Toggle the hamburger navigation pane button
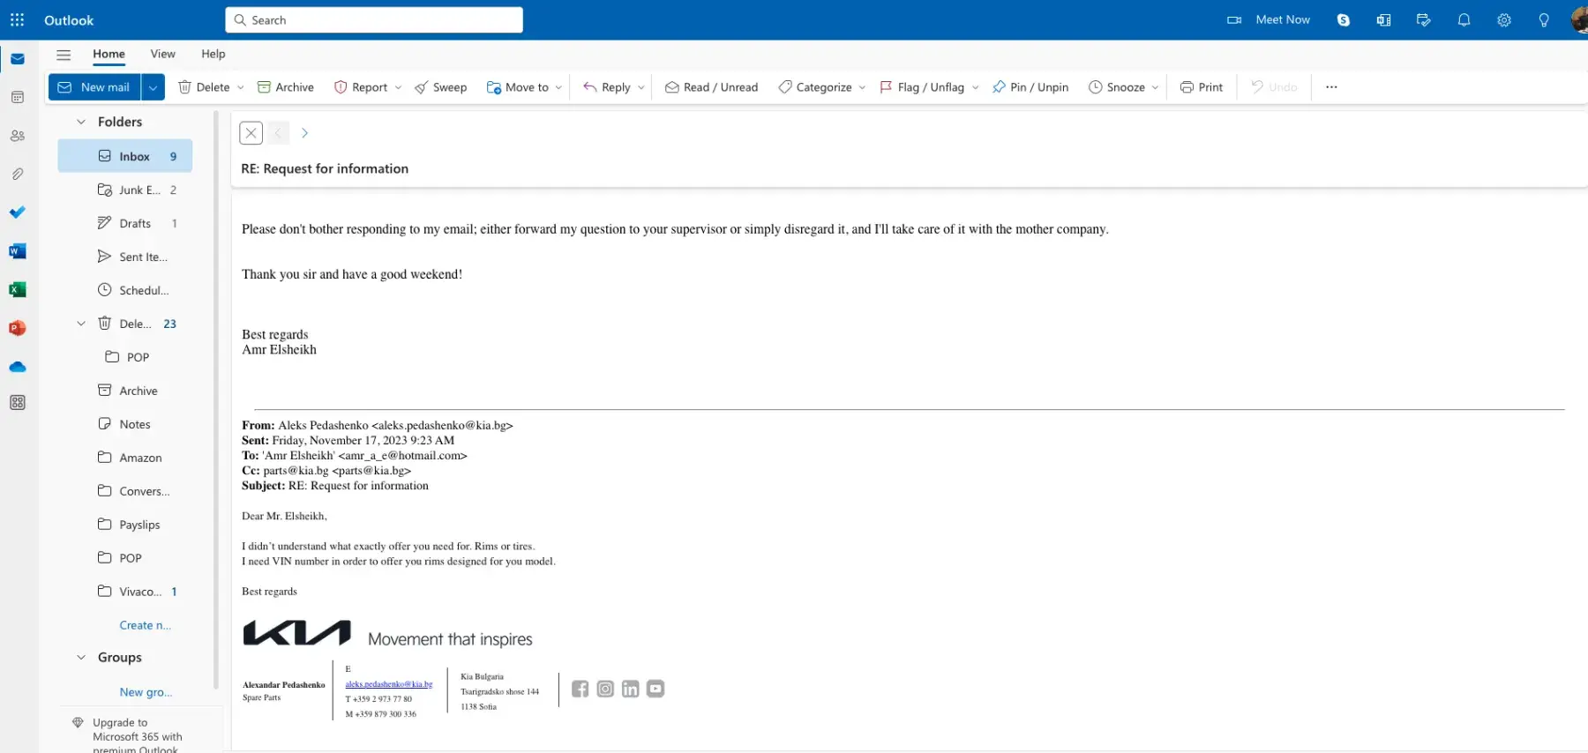 tap(64, 55)
